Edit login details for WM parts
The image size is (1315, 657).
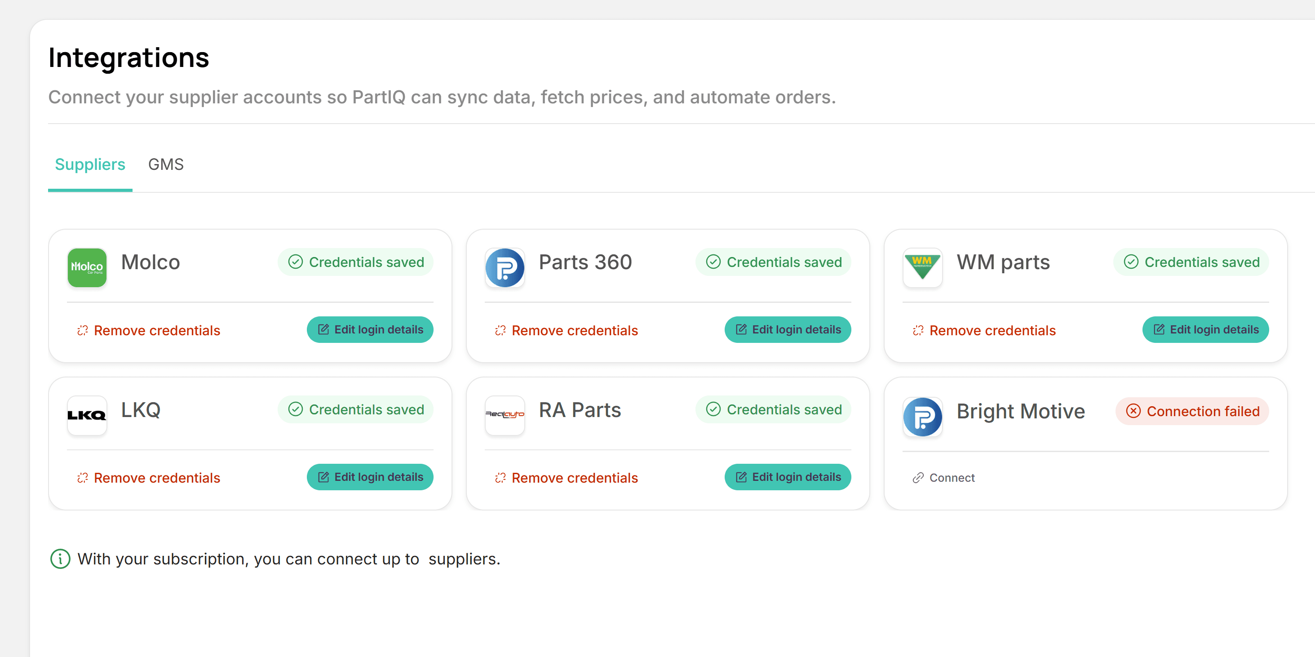point(1205,329)
